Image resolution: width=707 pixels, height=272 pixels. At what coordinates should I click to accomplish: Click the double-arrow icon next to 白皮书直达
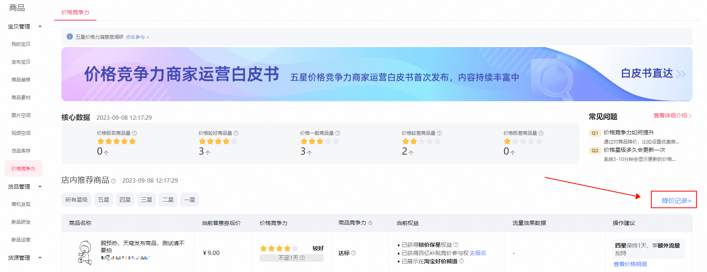(680, 74)
